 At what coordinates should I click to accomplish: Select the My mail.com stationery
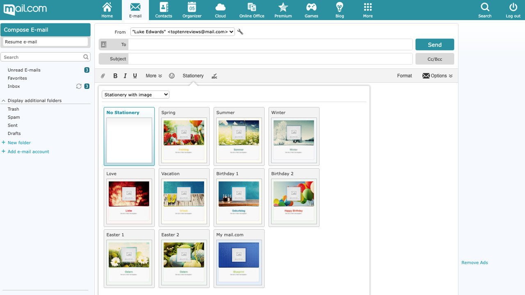tap(239, 259)
